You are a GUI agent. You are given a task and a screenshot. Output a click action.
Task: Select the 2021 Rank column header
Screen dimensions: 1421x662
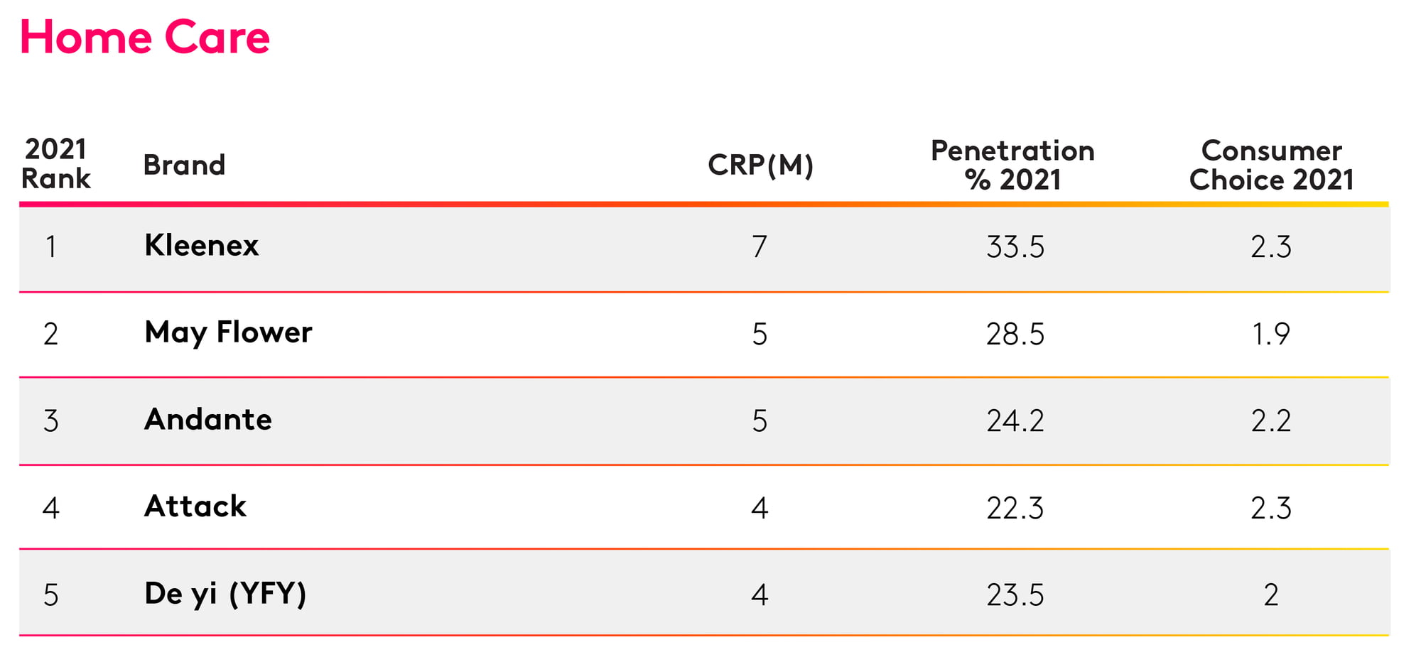point(55,164)
